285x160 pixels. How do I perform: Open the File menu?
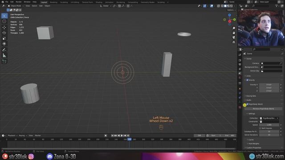coord(7,2)
